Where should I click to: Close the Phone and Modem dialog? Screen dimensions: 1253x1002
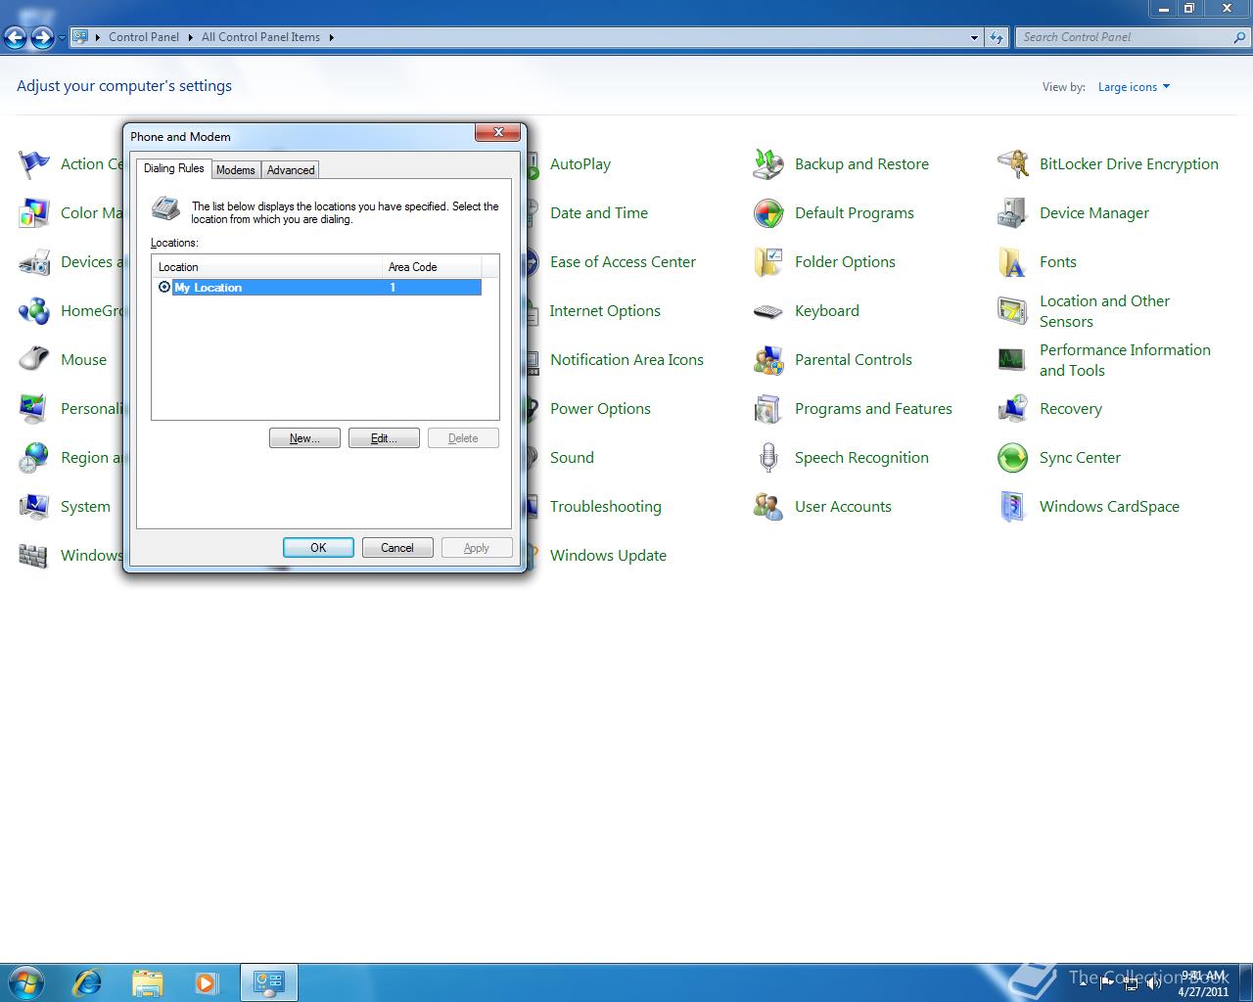pos(498,133)
